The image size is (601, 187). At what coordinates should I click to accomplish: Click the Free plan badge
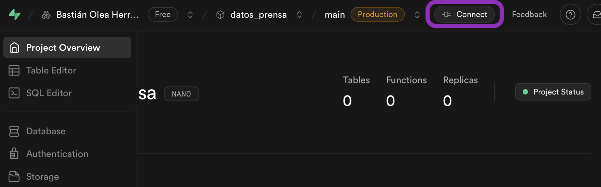click(163, 14)
